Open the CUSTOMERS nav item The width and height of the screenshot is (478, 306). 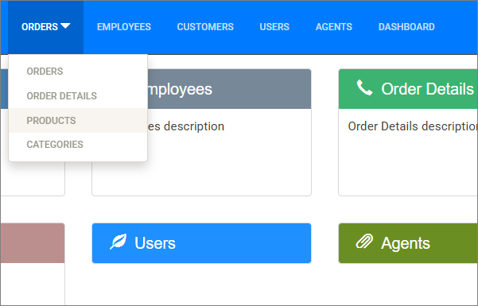click(205, 27)
